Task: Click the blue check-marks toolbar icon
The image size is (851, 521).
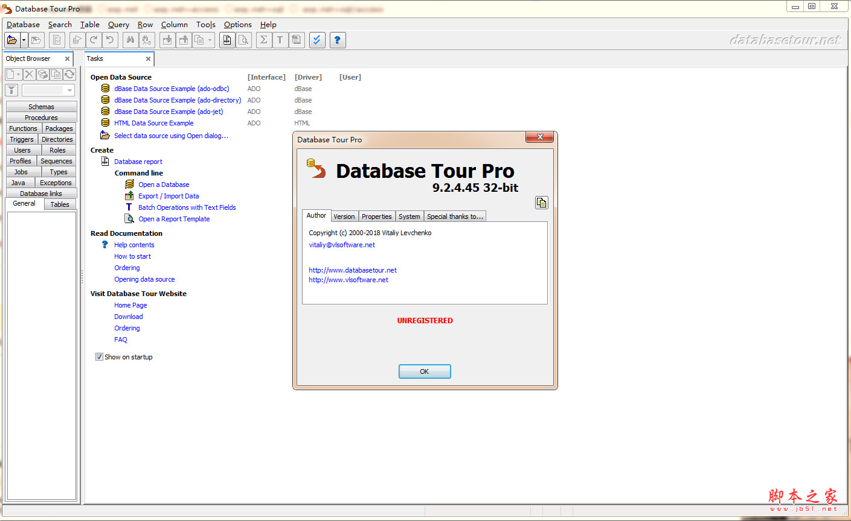Action: (317, 40)
